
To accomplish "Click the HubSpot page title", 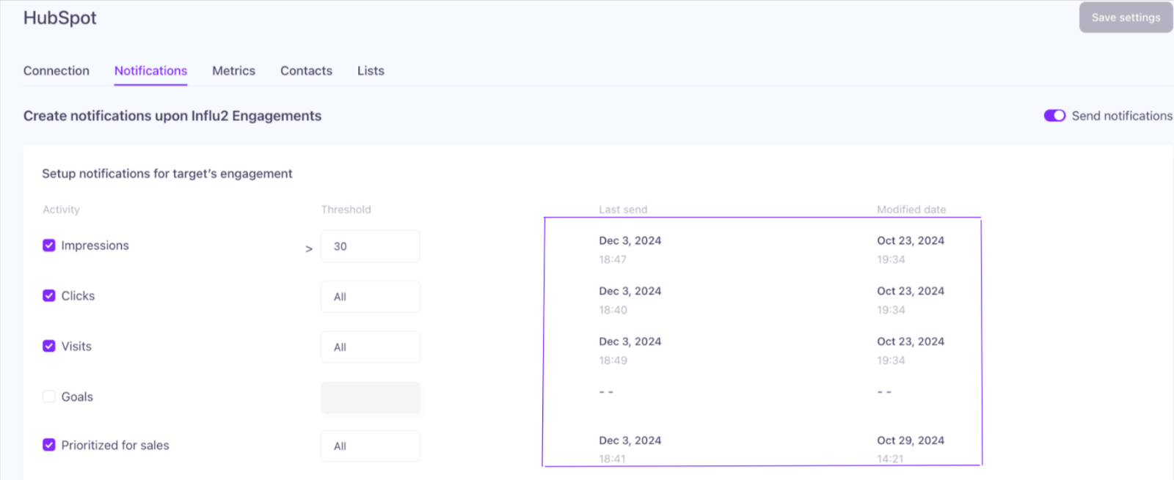I will point(59,18).
